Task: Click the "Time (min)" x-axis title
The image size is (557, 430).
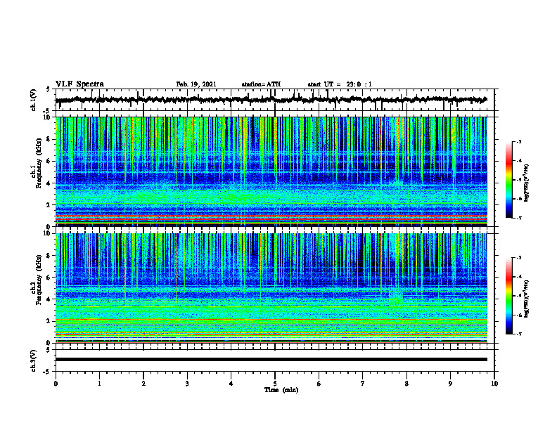Action: [281, 390]
